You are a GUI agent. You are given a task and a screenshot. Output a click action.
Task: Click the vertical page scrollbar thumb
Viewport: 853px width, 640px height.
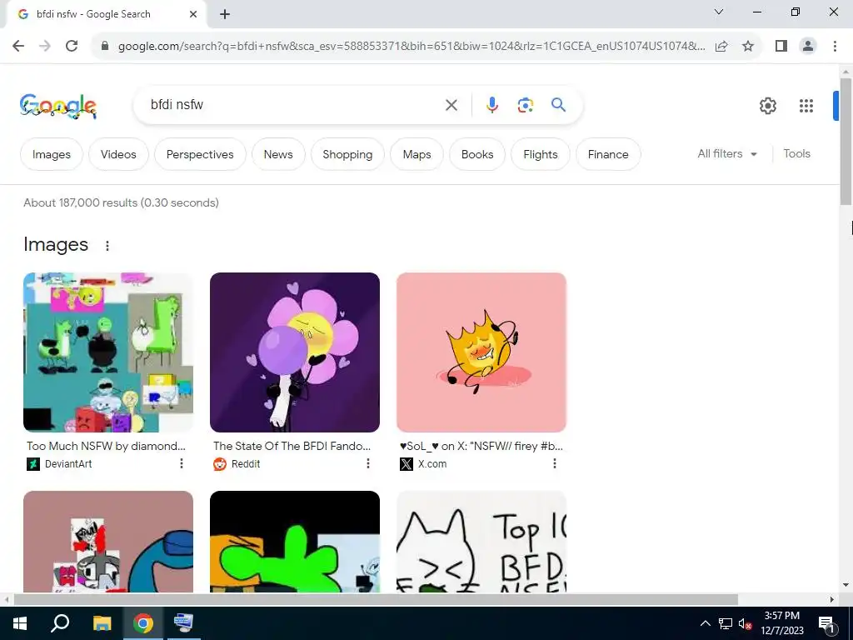point(846,142)
